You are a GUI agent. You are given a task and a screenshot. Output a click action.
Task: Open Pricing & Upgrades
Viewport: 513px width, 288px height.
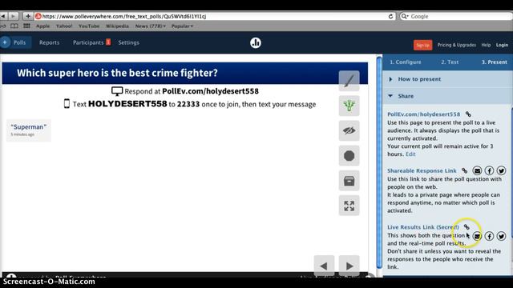tap(456, 45)
